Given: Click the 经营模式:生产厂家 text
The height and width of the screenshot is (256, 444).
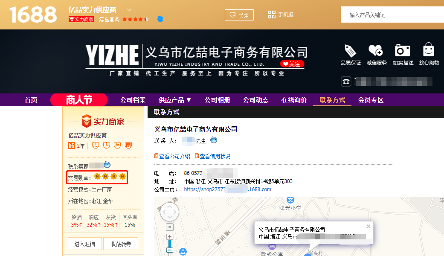Looking at the screenshot, I should coord(90,189).
